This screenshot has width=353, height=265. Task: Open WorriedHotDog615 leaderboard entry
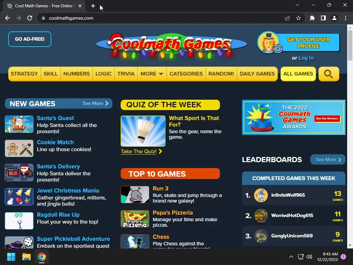(x=294, y=215)
